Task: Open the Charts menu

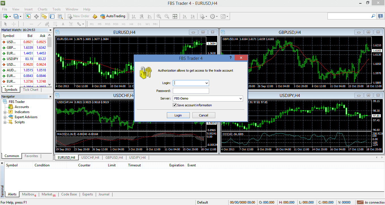Action: pyautogui.click(x=42, y=9)
